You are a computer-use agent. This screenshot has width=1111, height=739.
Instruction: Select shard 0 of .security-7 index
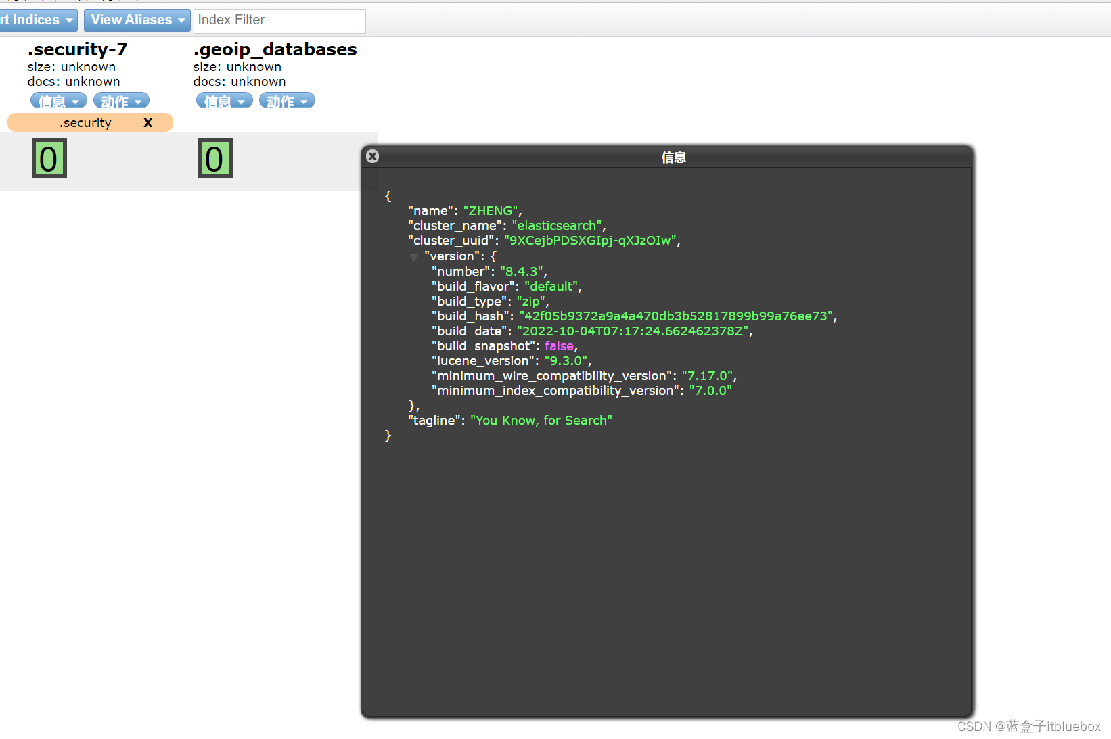click(x=49, y=159)
